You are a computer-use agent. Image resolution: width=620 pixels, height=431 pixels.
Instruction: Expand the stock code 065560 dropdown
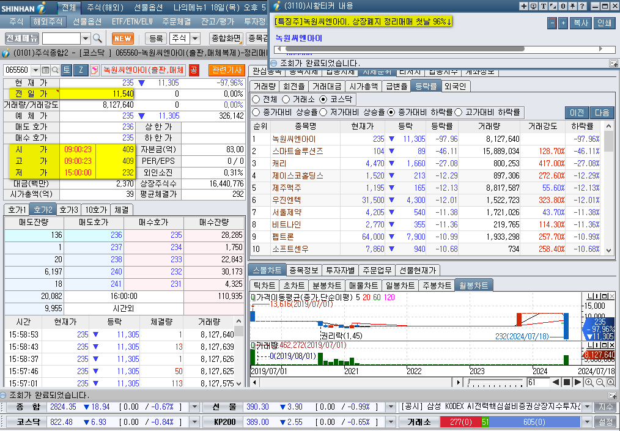pyautogui.click(x=35, y=70)
